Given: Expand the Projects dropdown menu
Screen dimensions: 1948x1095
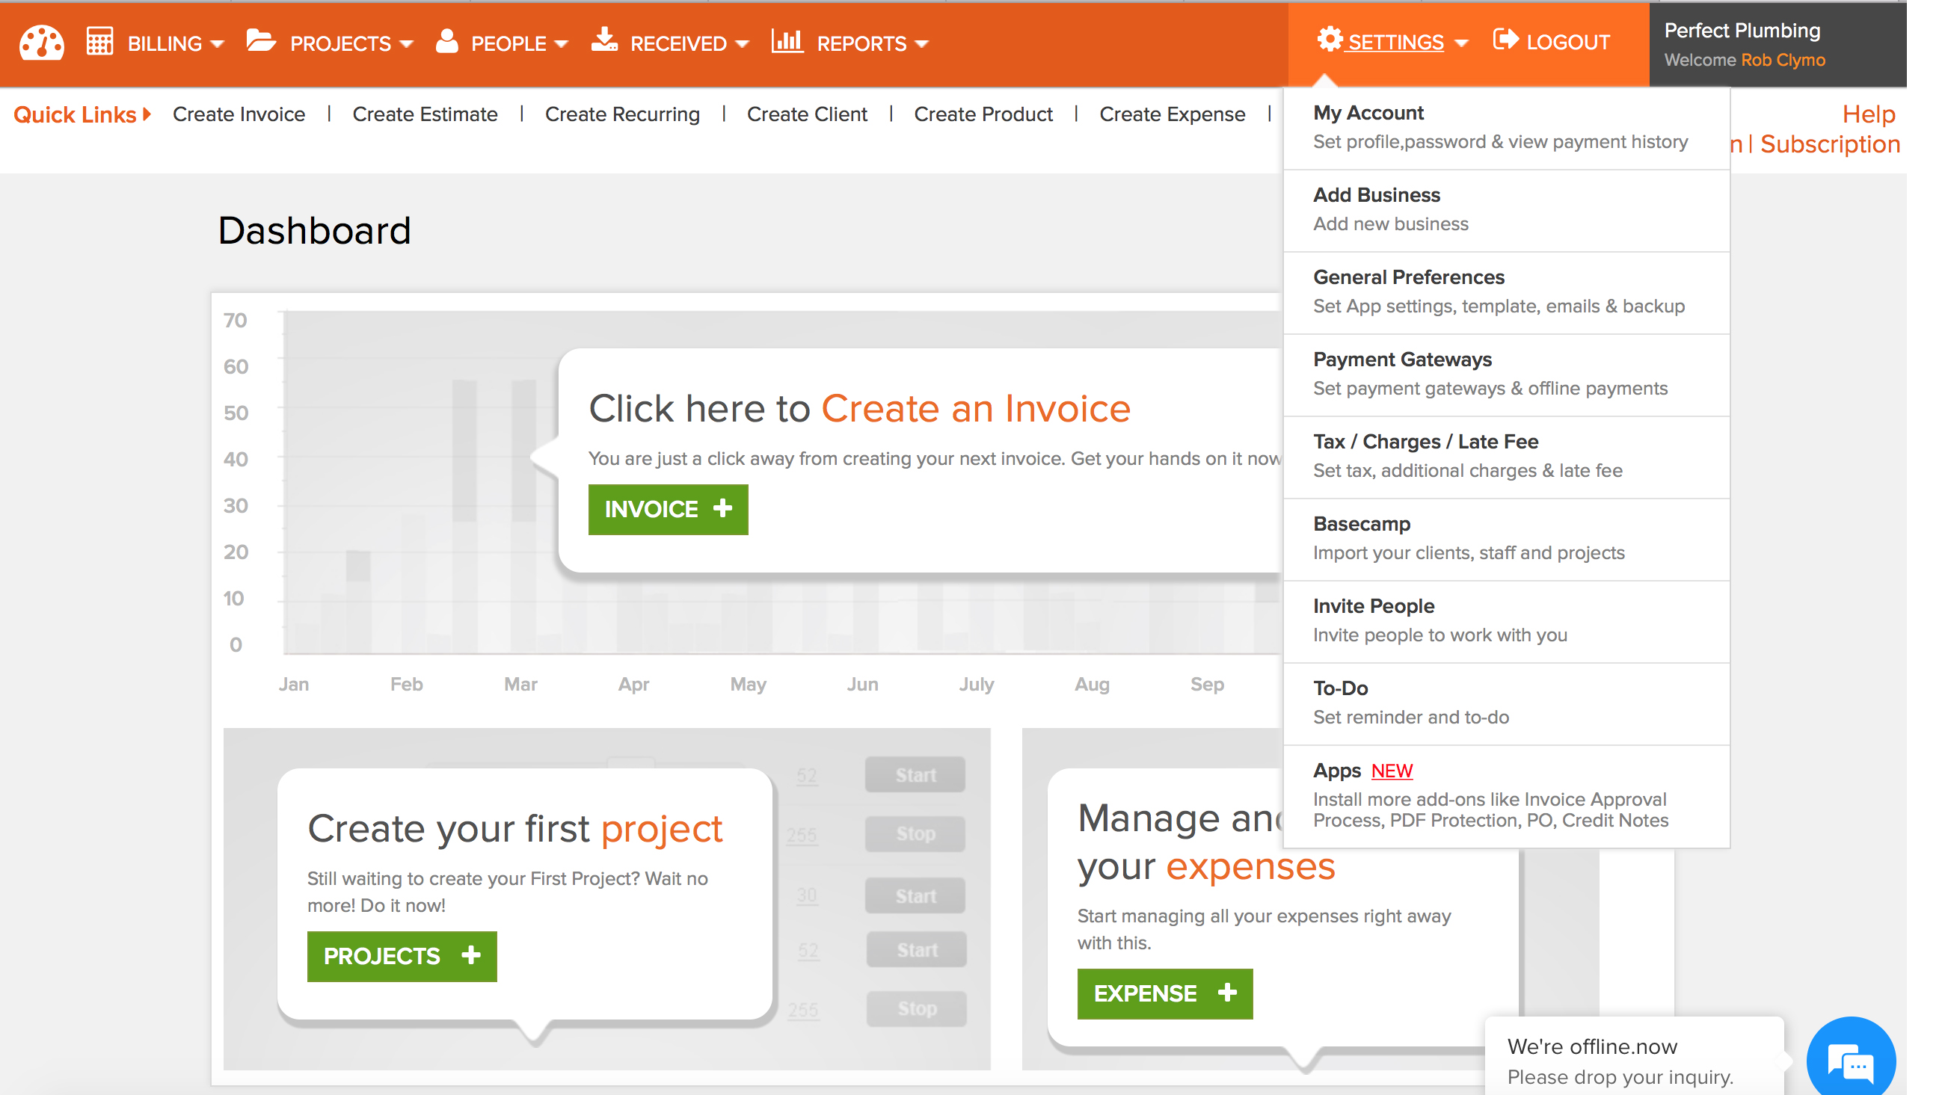Looking at the screenshot, I should pos(341,43).
